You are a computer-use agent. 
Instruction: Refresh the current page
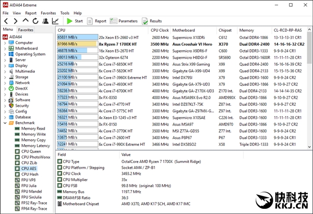pos(35,21)
